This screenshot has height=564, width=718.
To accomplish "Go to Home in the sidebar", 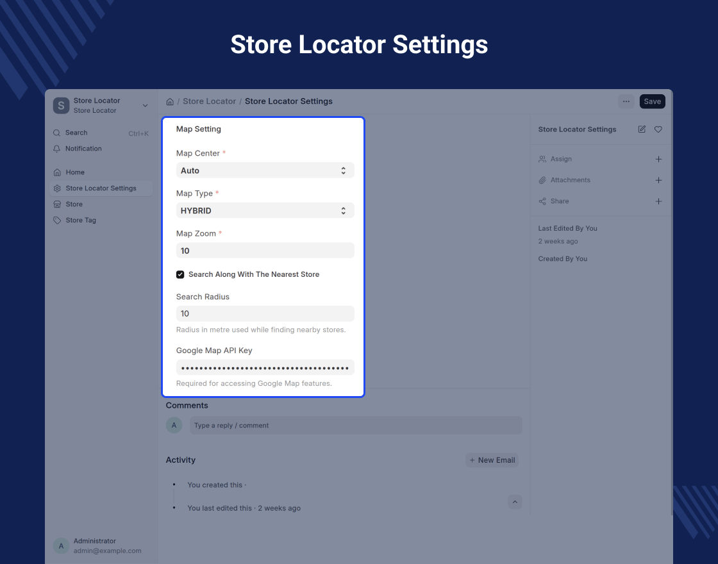I will (101, 172).
